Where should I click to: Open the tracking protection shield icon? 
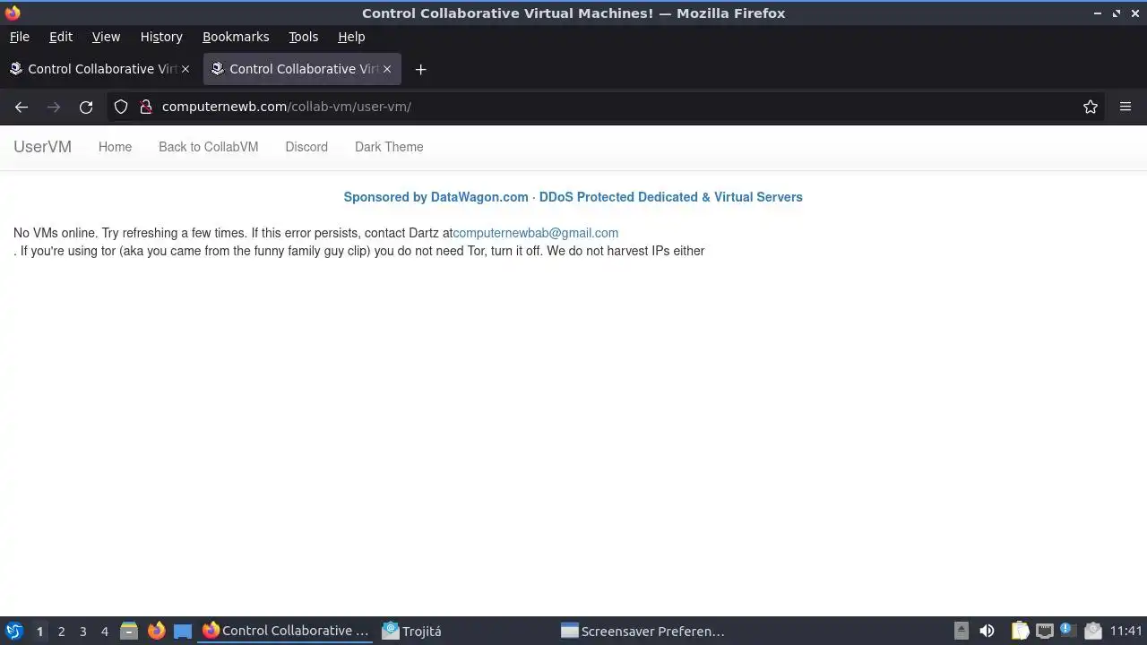point(121,107)
